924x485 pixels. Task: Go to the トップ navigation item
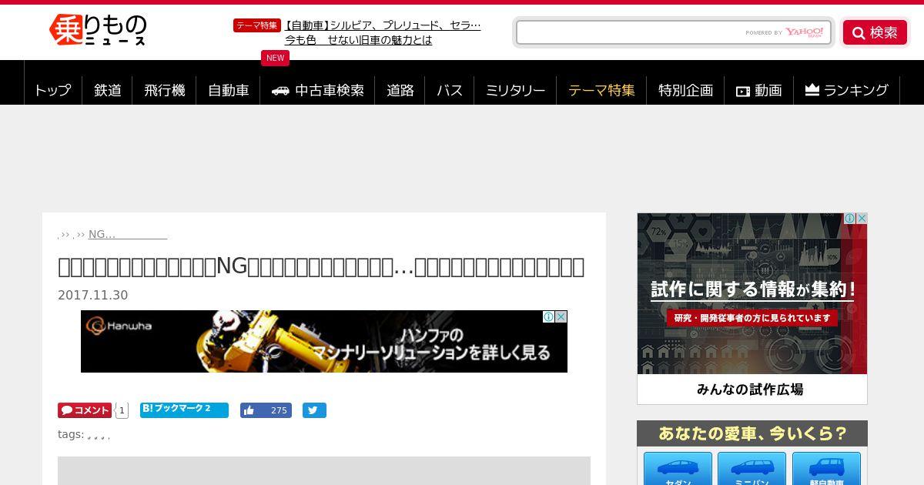pyautogui.click(x=52, y=90)
